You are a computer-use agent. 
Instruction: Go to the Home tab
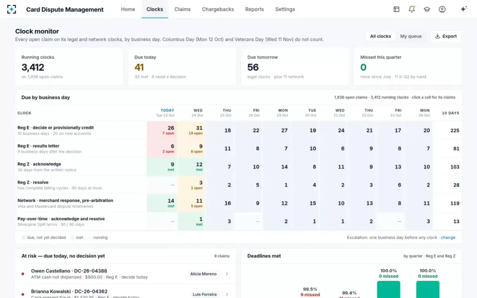click(128, 9)
